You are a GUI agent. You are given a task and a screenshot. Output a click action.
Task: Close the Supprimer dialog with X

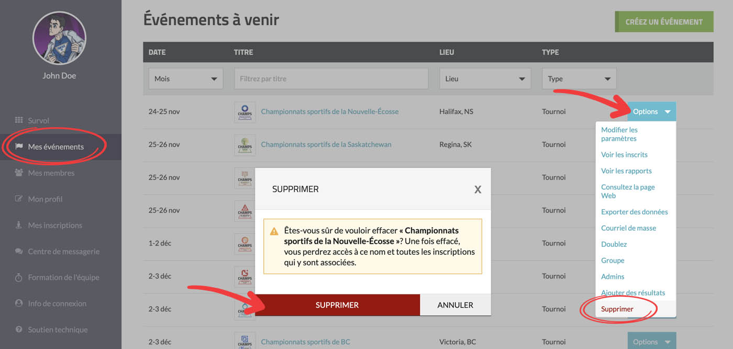coord(477,189)
